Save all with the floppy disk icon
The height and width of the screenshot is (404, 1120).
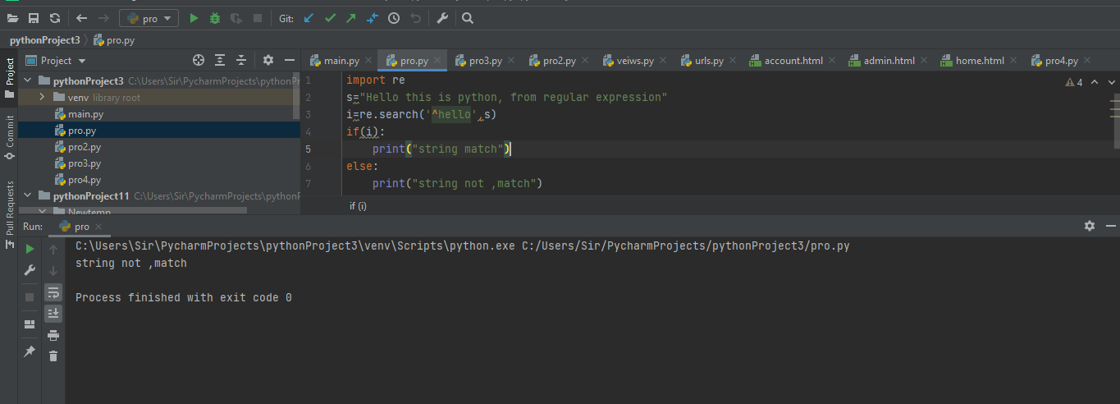pyautogui.click(x=34, y=18)
